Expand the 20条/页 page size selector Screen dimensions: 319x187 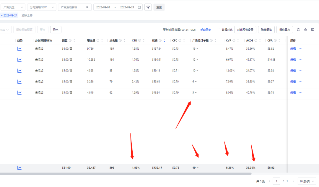[x=307, y=181]
